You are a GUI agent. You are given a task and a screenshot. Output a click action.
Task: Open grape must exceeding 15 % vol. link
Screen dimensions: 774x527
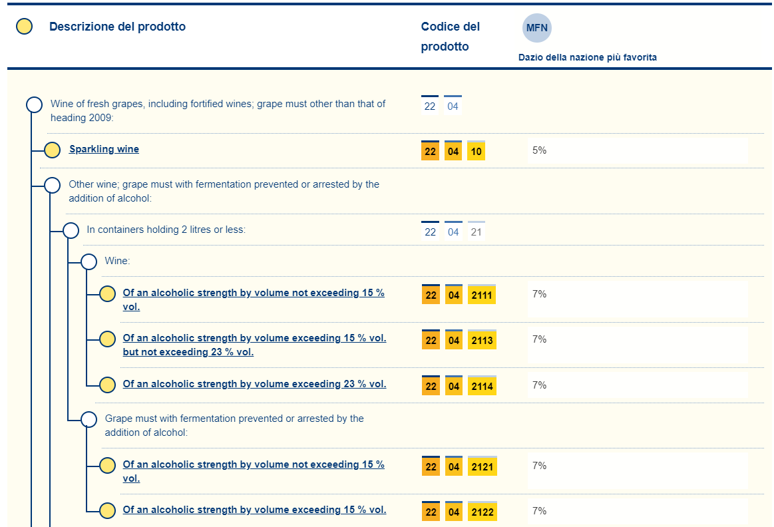tap(254, 510)
